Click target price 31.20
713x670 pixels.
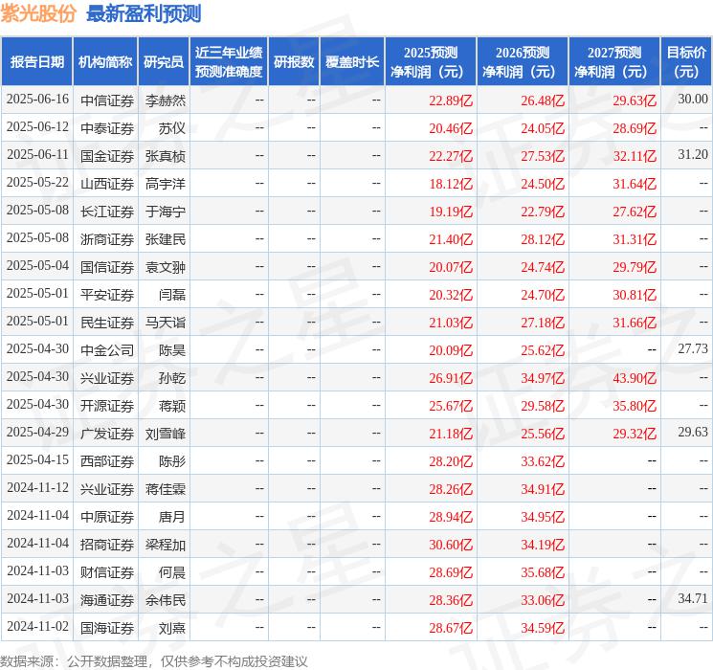click(x=693, y=154)
